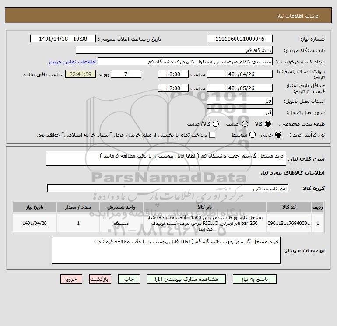This screenshot has width=337, height=326.
Task: Click the شرح کلی نیاز description box
Action: coord(166,158)
